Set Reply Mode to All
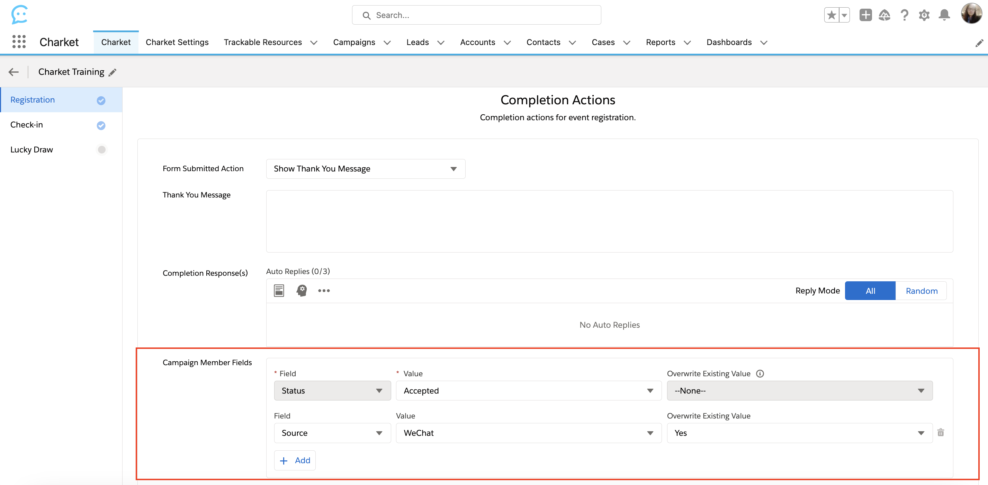 click(x=870, y=290)
